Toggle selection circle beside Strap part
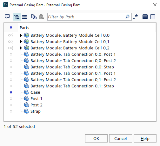160x146 pixels. pos(11,111)
